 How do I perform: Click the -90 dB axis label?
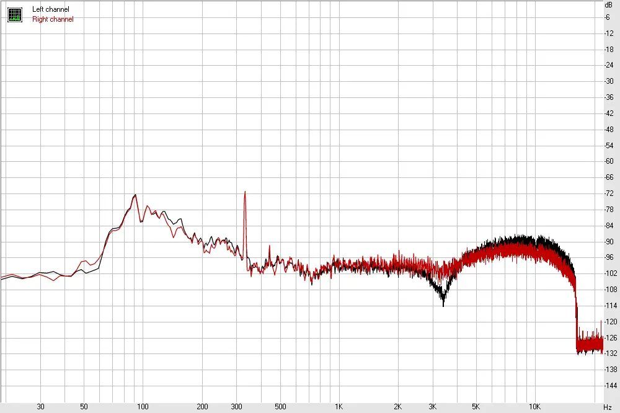[609, 241]
